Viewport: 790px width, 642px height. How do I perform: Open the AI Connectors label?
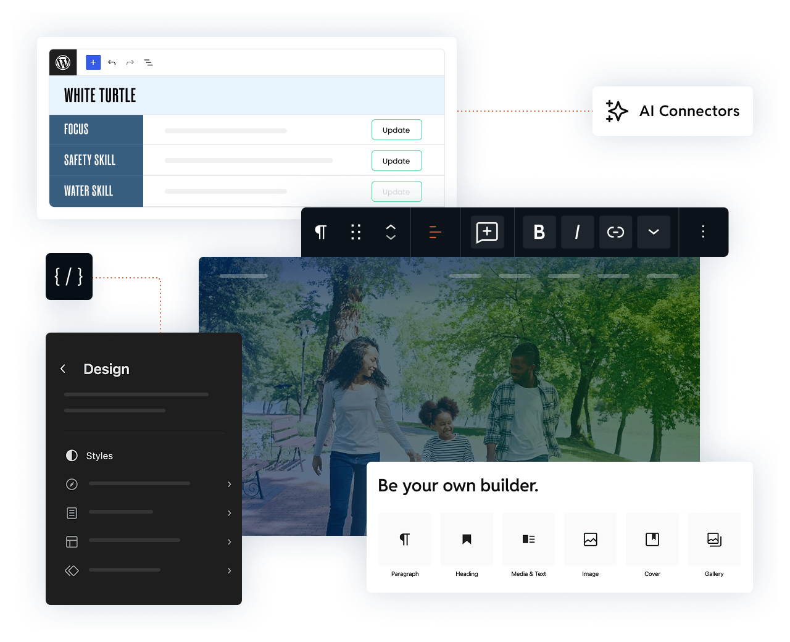689,111
